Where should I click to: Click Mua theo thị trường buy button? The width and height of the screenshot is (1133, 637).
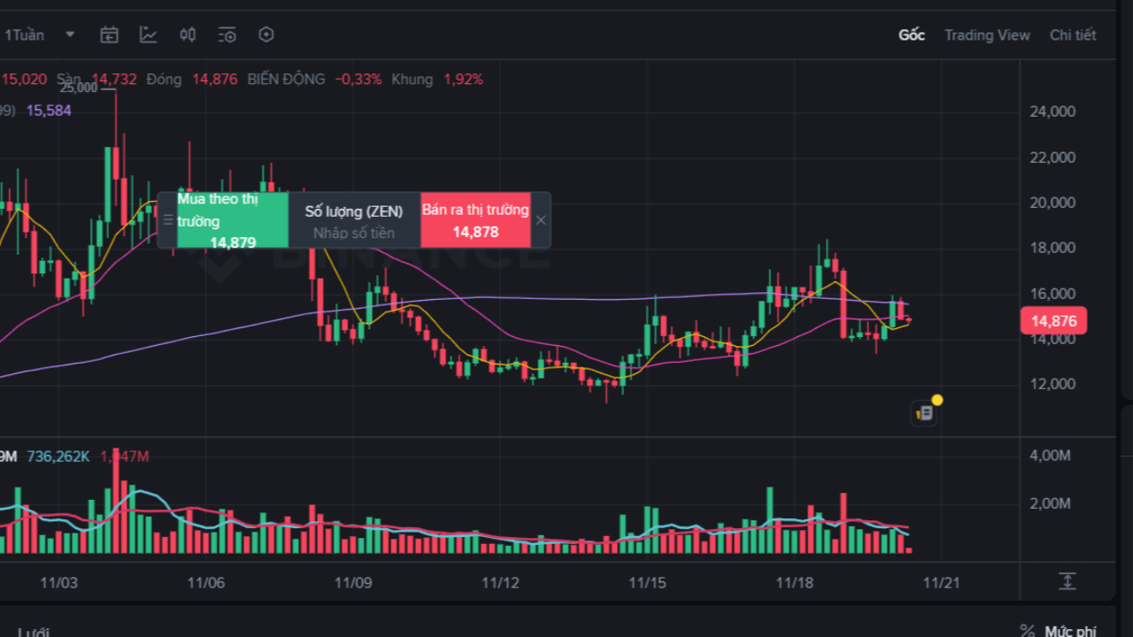click(x=233, y=220)
